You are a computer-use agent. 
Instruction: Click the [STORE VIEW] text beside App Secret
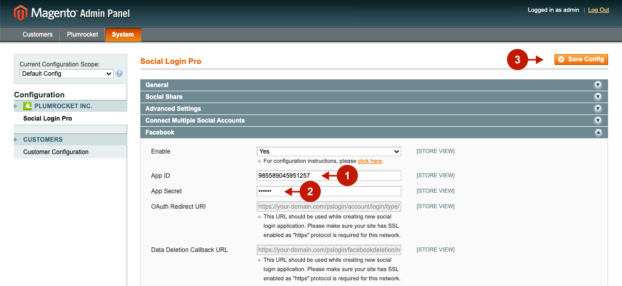436,191
